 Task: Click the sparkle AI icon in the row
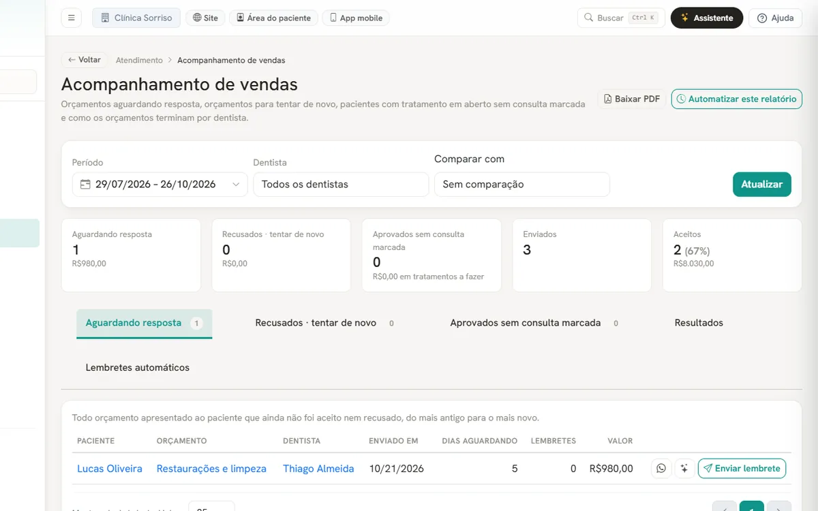pos(684,468)
